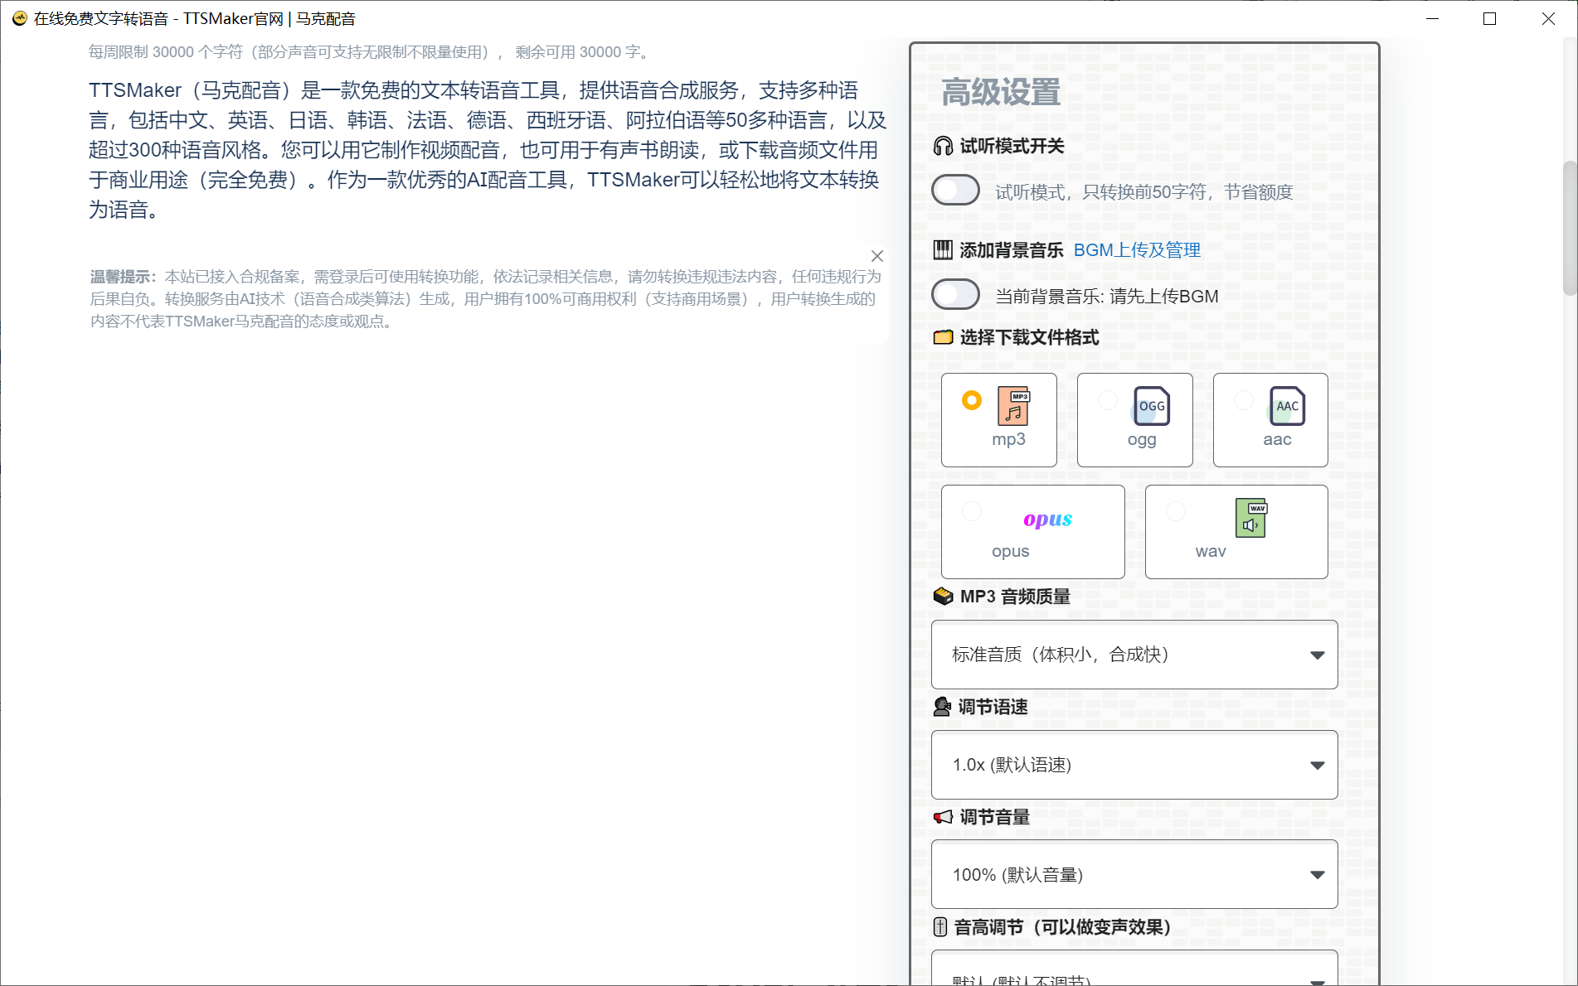Click the icon beside MP3 音频质量
Image resolution: width=1578 pixels, height=986 pixels.
tap(943, 597)
